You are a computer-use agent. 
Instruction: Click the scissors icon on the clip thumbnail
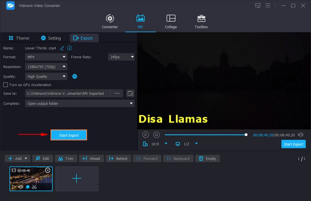[34, 187]
